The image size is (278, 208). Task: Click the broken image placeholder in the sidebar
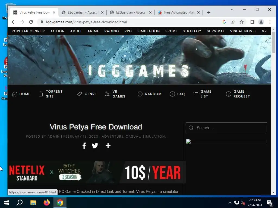(226, 141)
